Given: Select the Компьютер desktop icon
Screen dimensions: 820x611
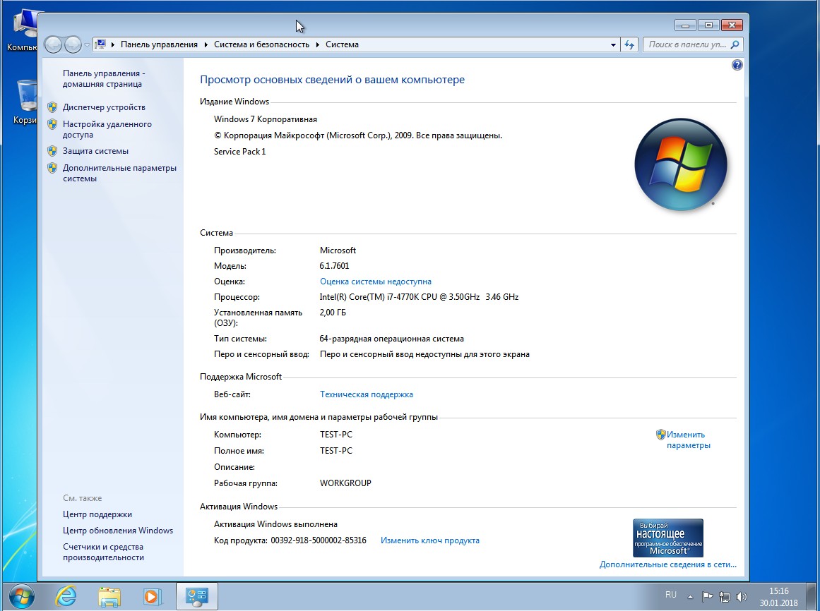Looking at the screenshot, I should [23, 31].
